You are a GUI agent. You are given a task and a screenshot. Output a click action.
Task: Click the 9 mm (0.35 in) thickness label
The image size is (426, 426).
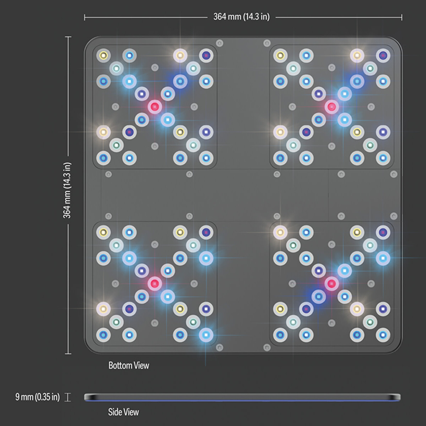(37, 397)
